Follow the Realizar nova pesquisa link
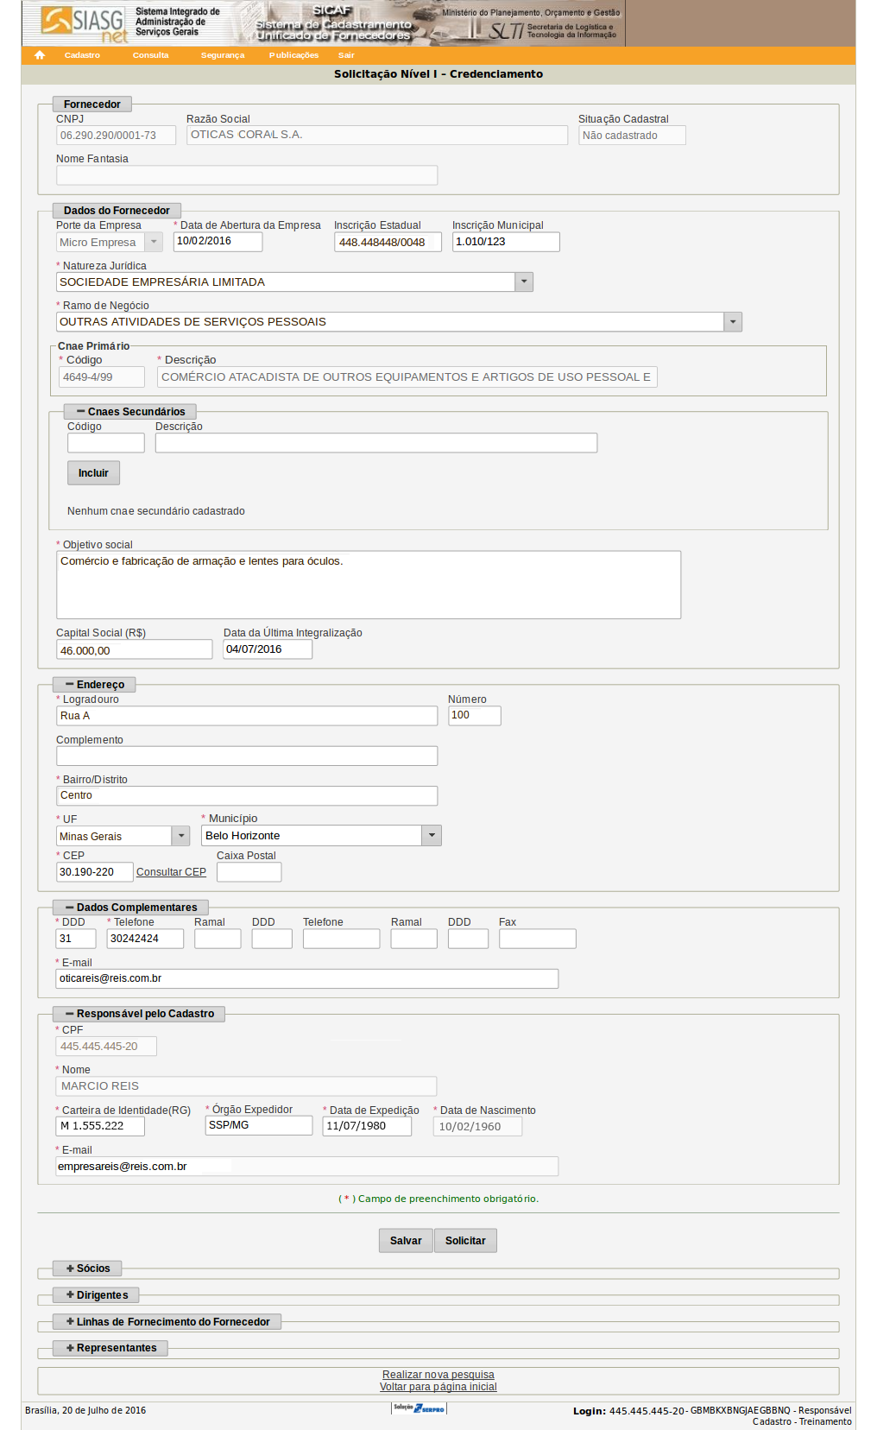The image size is (877, 1430). (438, 1375)
